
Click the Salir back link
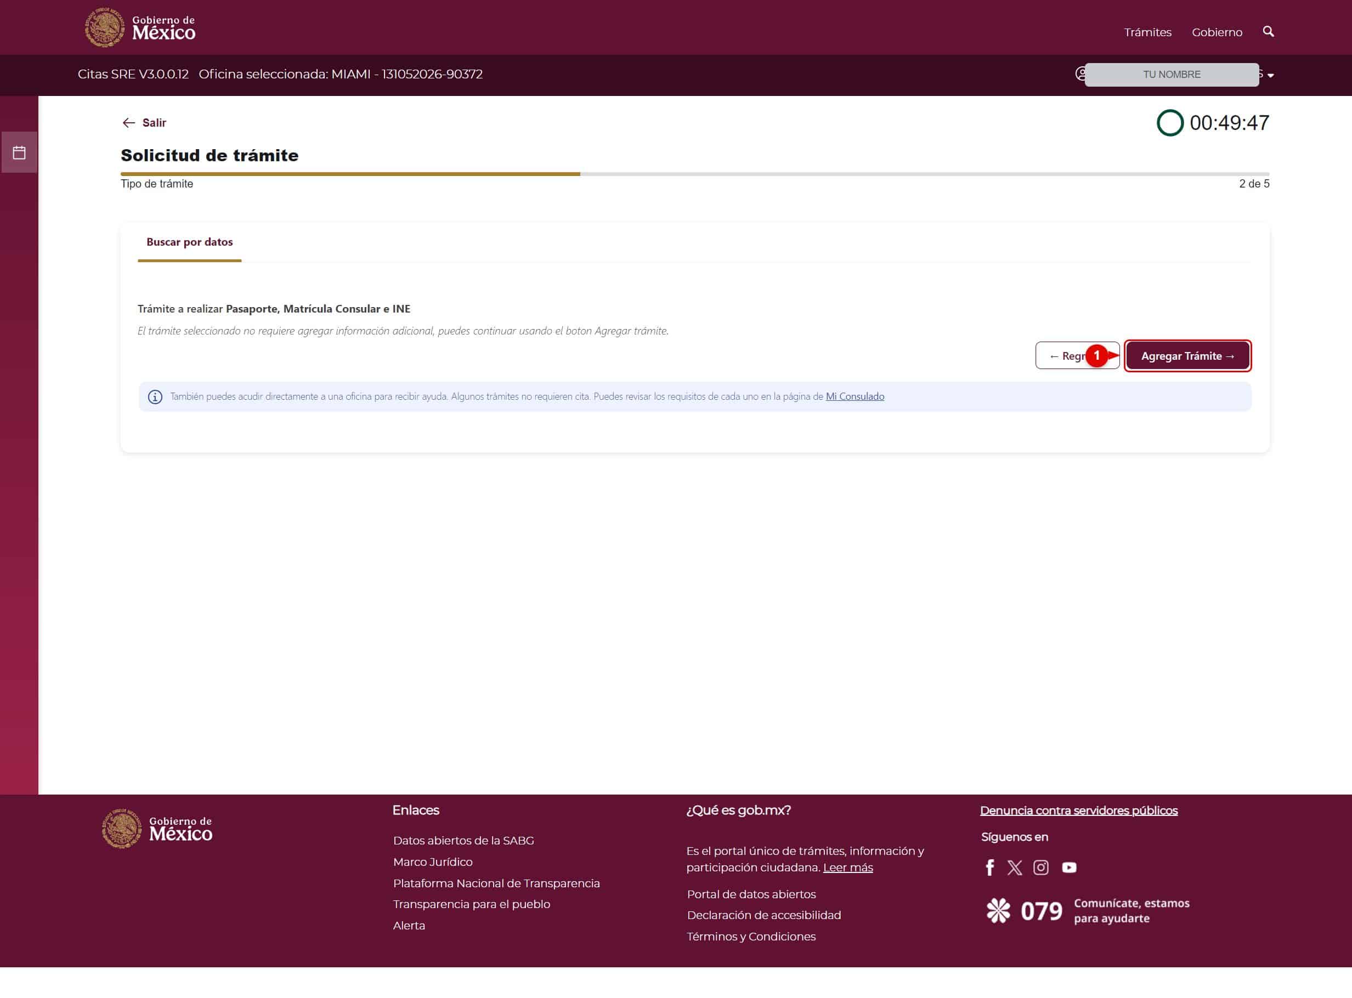[144, 123]
